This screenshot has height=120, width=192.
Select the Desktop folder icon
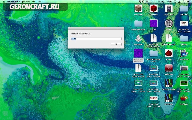click(x=184, y=9)
